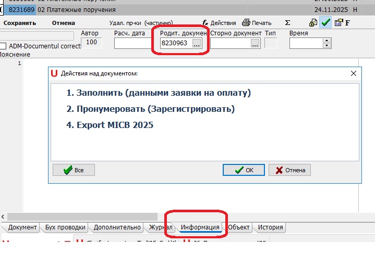The image size is (375, 269).
Task: Switch to the Журнал tab
Action: 161,227
